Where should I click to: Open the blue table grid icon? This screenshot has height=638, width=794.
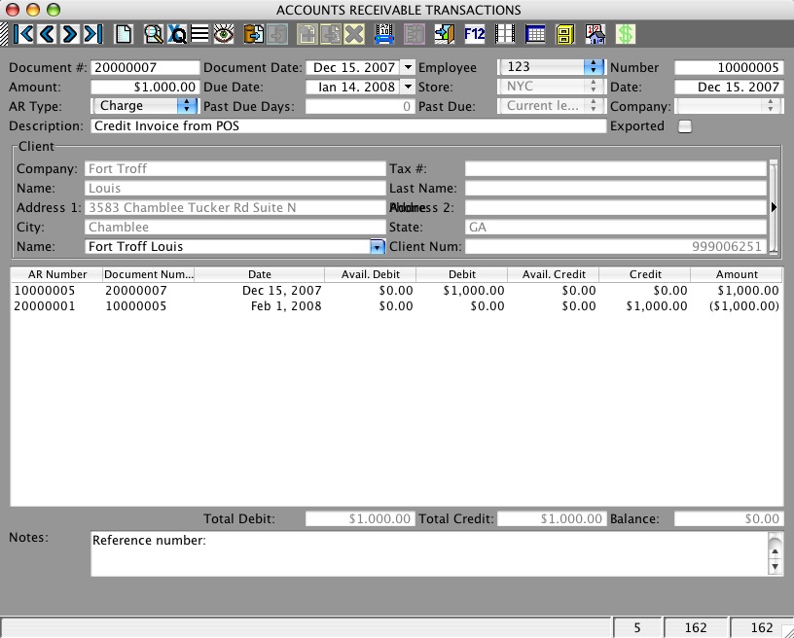point(535,34)
